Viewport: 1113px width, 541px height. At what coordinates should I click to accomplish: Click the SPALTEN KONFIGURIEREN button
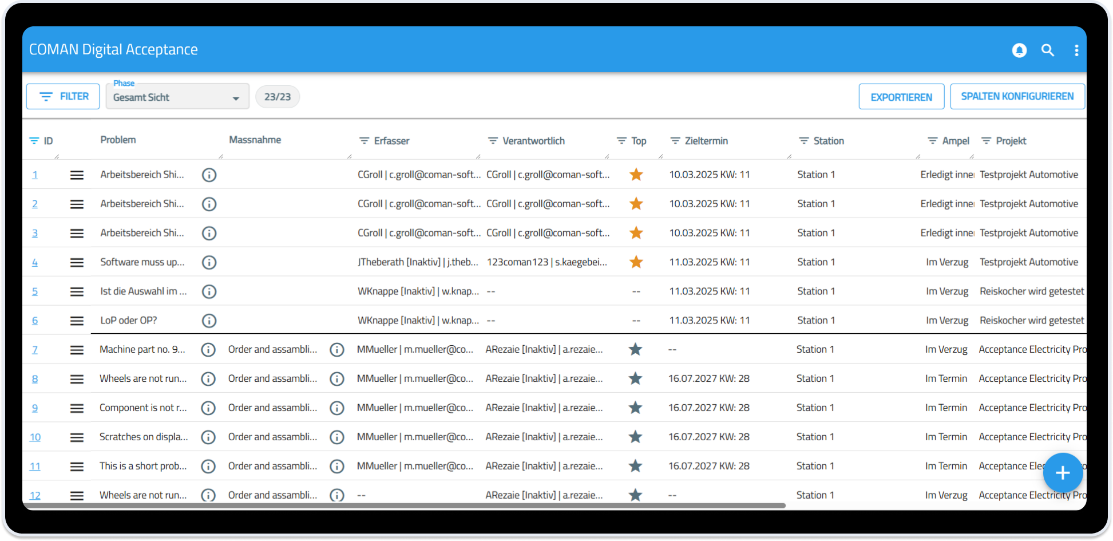(x=1017, y=97)
